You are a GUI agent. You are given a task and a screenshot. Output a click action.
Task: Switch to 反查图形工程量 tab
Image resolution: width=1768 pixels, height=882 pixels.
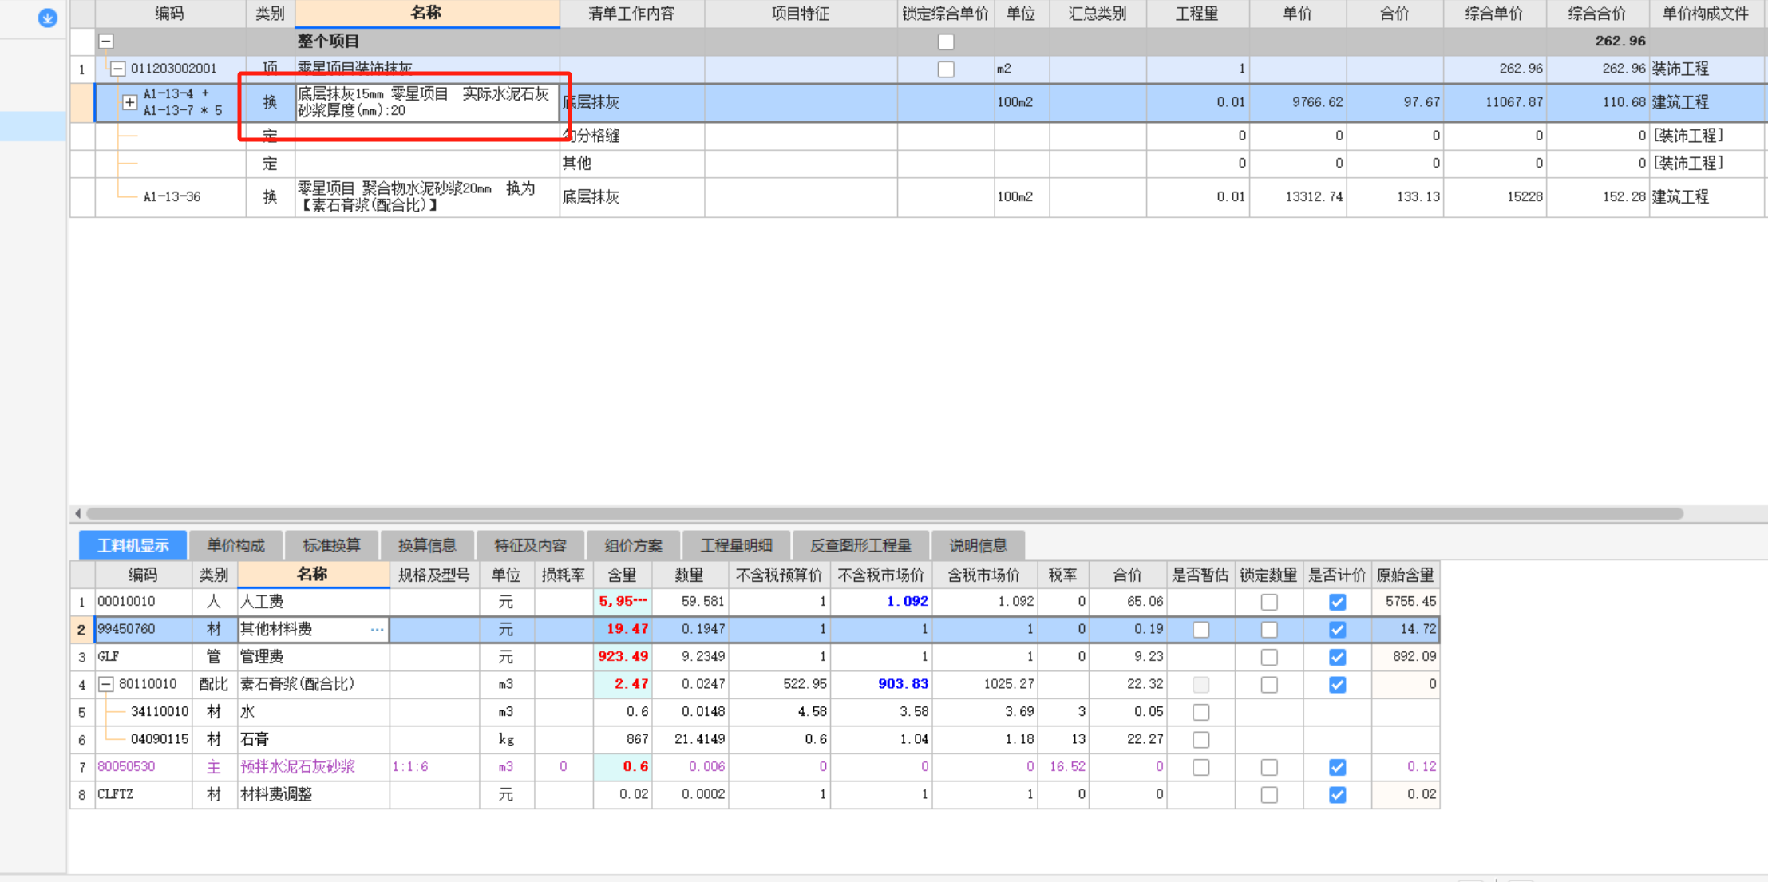[x=860, y=545]
